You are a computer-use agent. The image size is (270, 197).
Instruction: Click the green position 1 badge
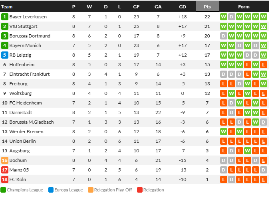point(5,17)
